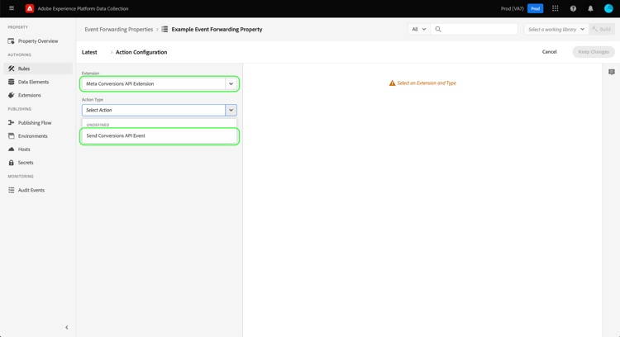Image resolution: width=620 pixels, height=337 pixels.
Task: Click the Keep Changes button
Action: click(594, 52)
